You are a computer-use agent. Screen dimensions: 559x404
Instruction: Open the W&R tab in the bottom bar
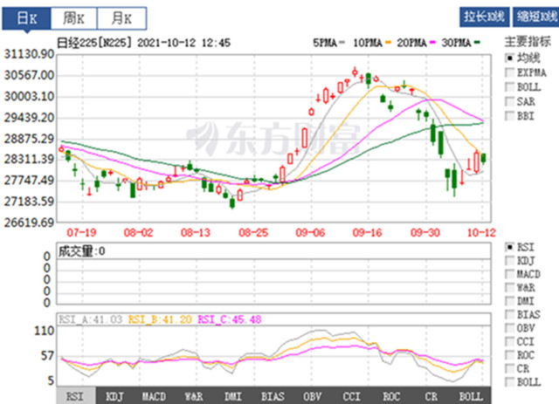point(195,396)
